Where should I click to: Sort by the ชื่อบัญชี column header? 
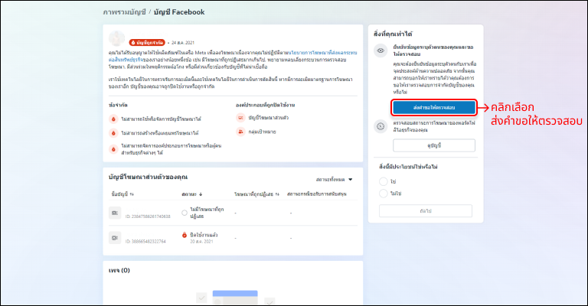122,194
